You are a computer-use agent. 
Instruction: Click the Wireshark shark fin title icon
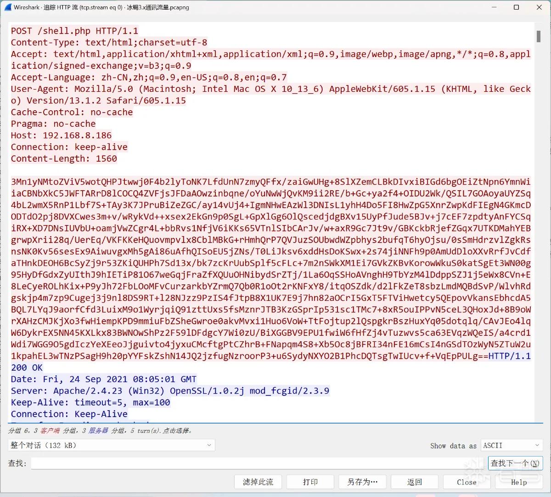tap(6, 7)
